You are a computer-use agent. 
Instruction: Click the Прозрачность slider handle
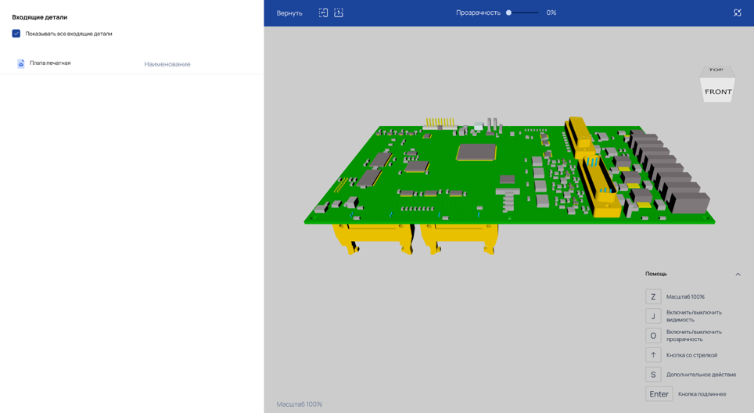pyautogui.click(x=508, y=13)
